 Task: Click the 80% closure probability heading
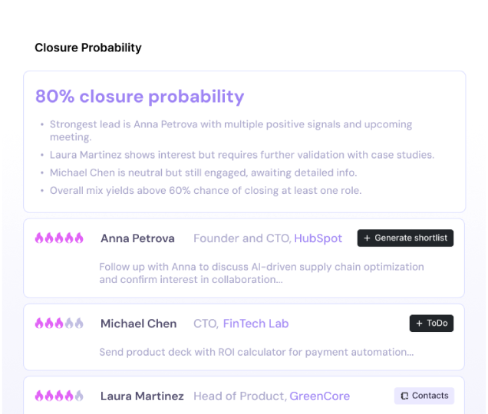pos(140,97)
